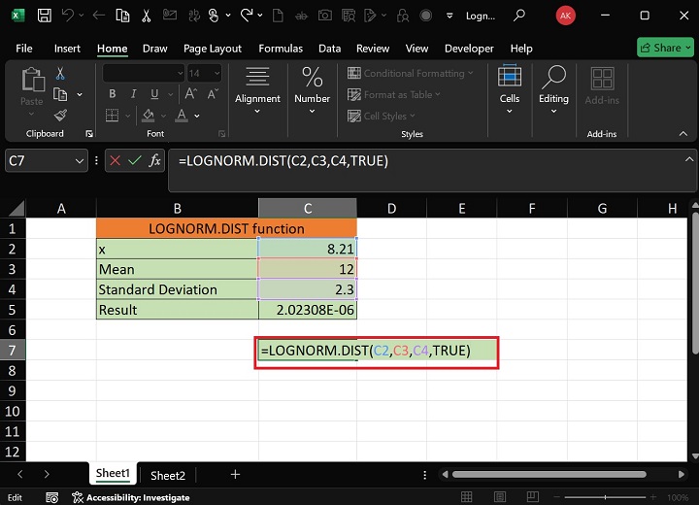Select cell C5 with the result value
Image resolution: width=699 pixels, height=505 pixels.
point(307,310)
